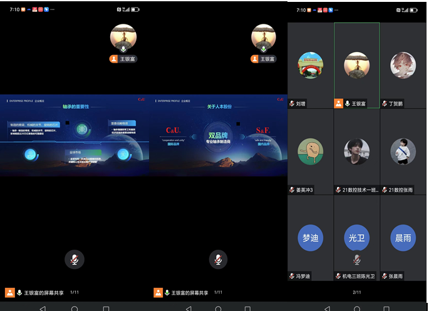429x311 pixels.
Task: Click the 丁贺鹏 name label
Action: [x=396, y=104]
